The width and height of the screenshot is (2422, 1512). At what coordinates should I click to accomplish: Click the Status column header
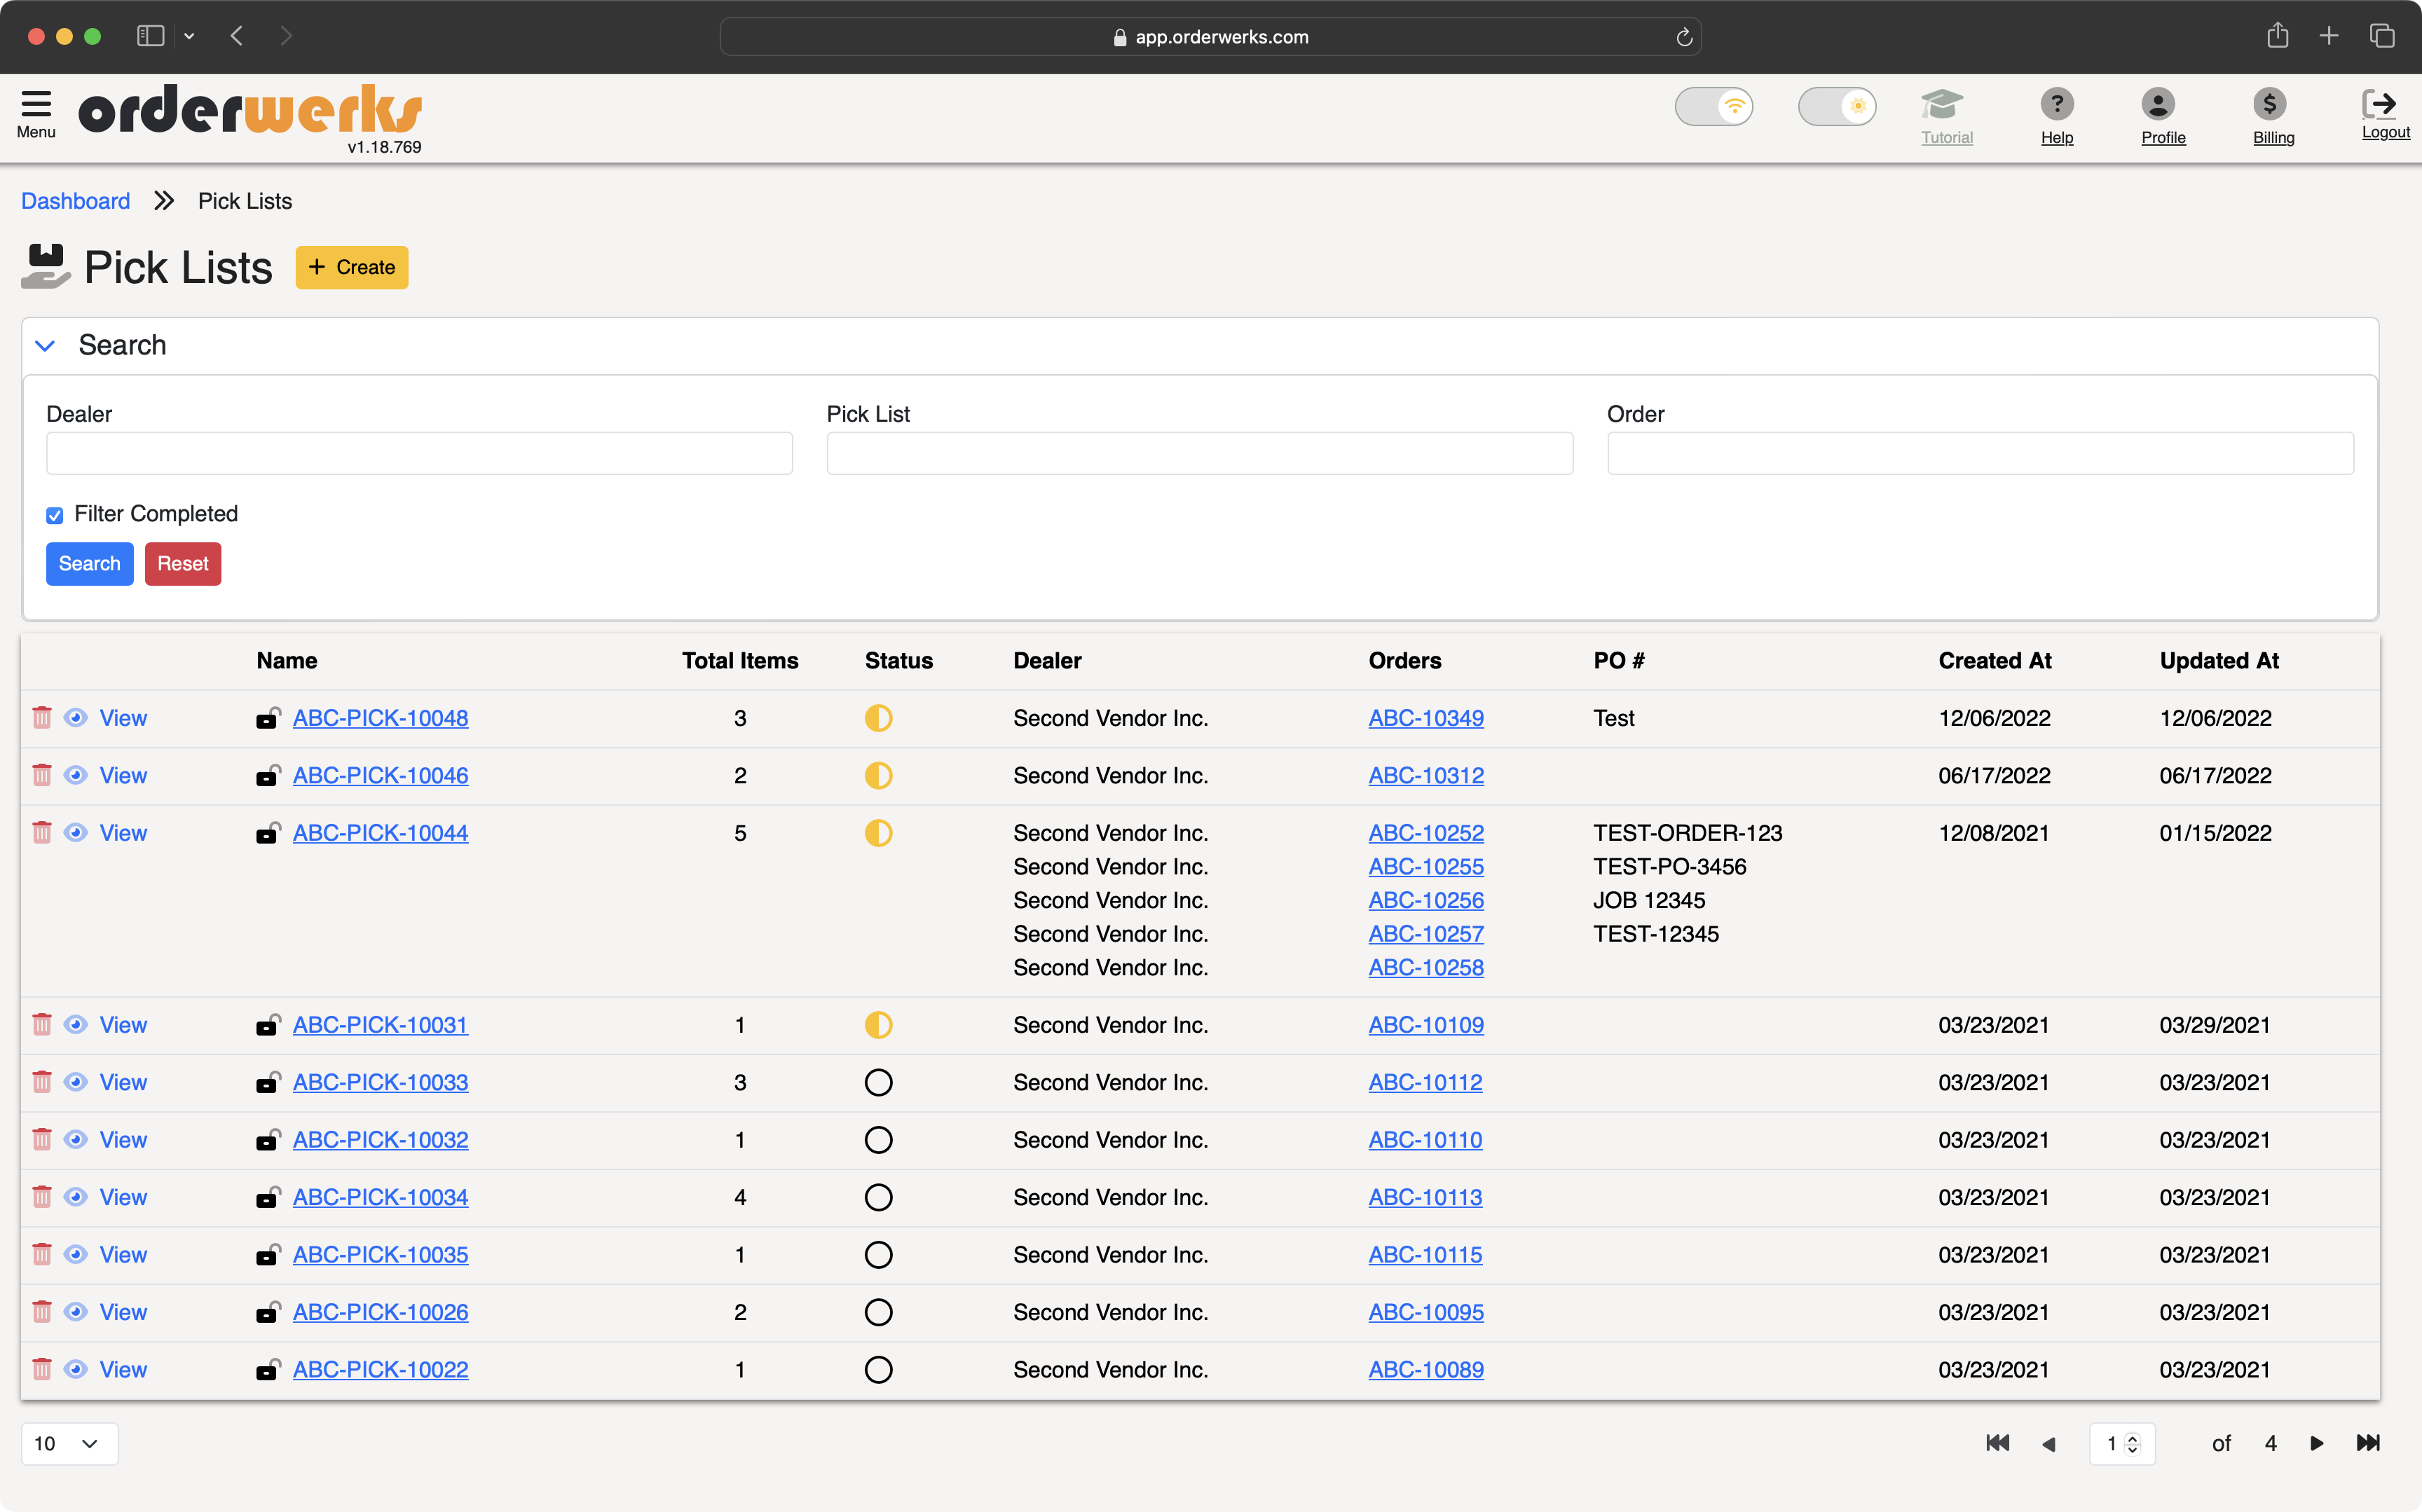tap(898, 661)
